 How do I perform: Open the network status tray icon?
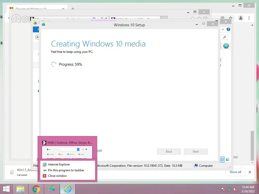point(229,189)
